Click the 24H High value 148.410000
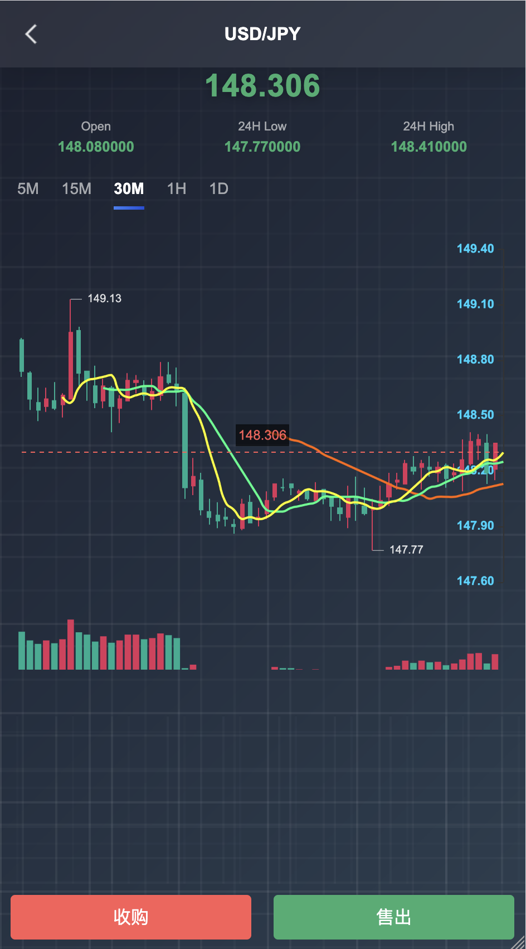526x949 pixels. [x=428, y=147]
